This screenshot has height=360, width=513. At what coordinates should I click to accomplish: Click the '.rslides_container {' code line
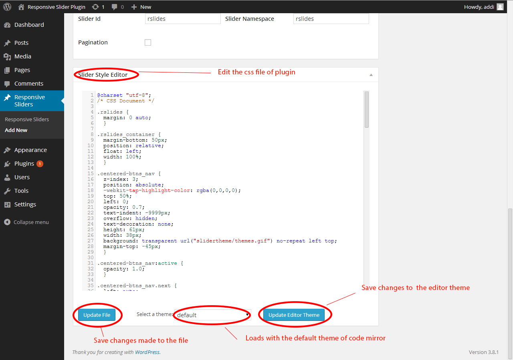click(129, 134)
